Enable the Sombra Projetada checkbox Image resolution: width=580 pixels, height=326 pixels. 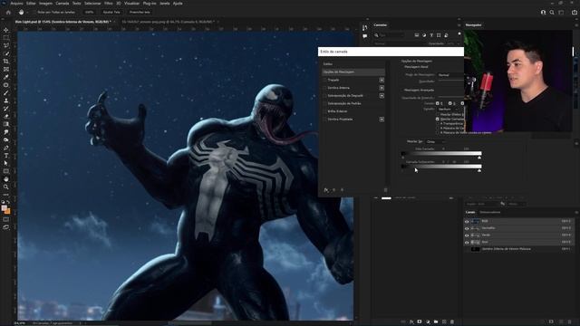(324, 120)
